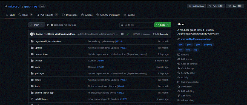Click folder icon of .agents/skills/update-deps

(32, 41)
